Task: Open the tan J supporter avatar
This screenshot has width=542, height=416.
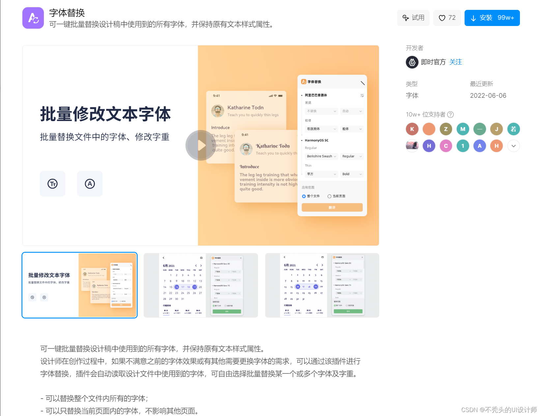Action: coord(497,129)
